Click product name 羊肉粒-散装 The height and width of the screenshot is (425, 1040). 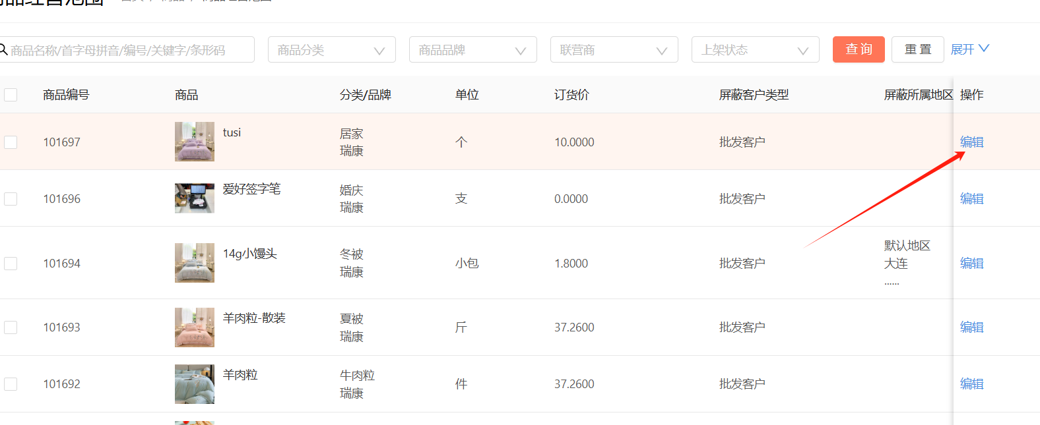coord(254,318)
